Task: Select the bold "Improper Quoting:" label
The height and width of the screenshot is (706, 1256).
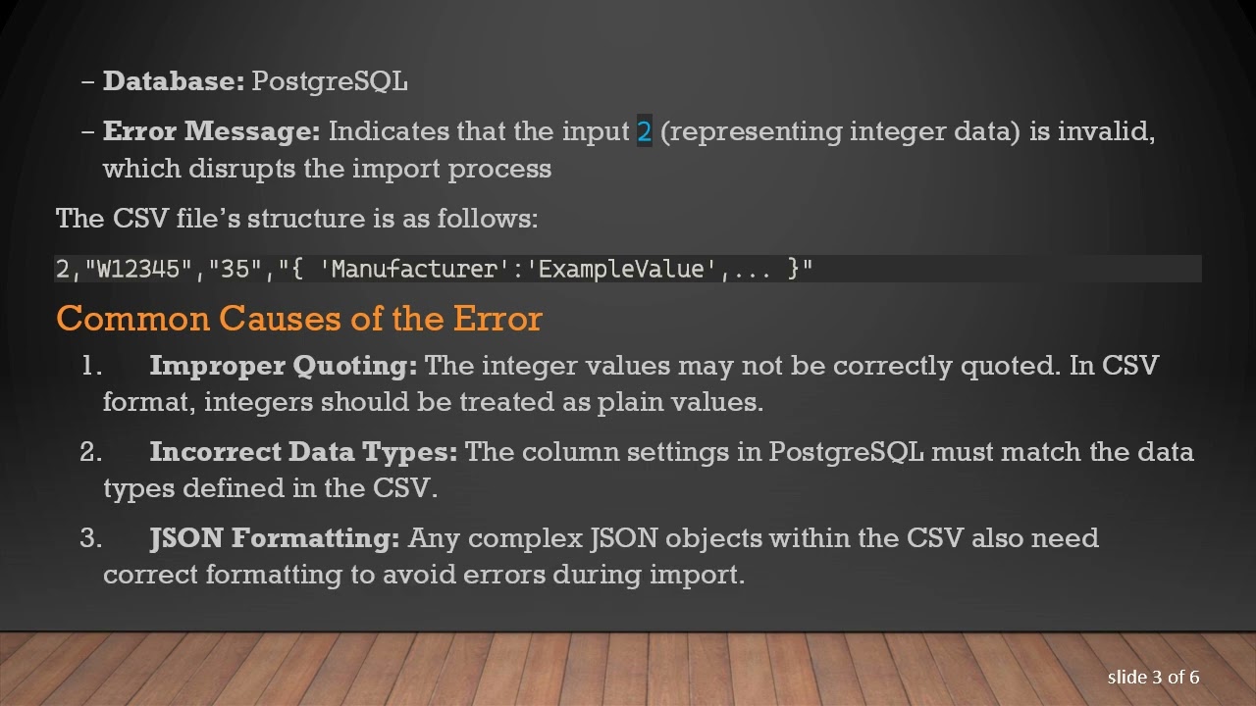Action: [x=283, y=366]
